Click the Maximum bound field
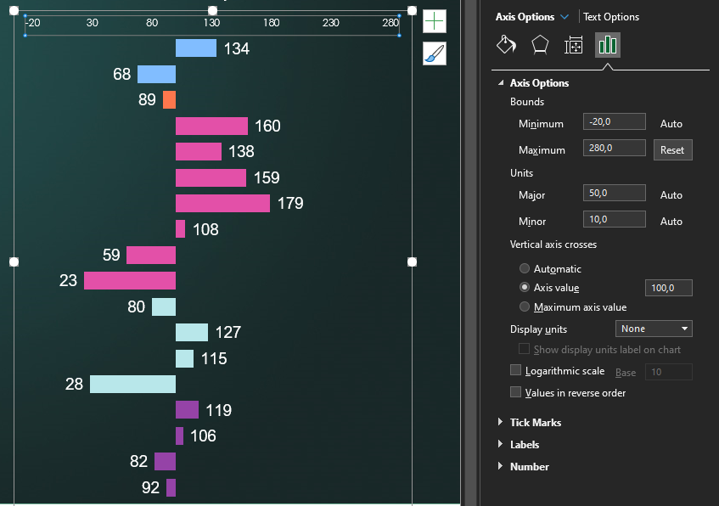 click(x=614, y=148)
